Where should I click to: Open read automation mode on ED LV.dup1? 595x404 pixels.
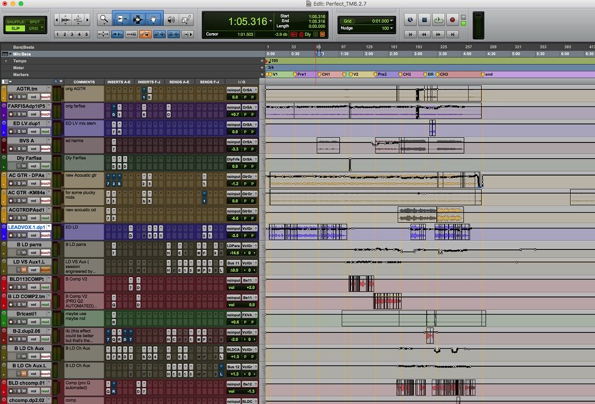(45, 131)
